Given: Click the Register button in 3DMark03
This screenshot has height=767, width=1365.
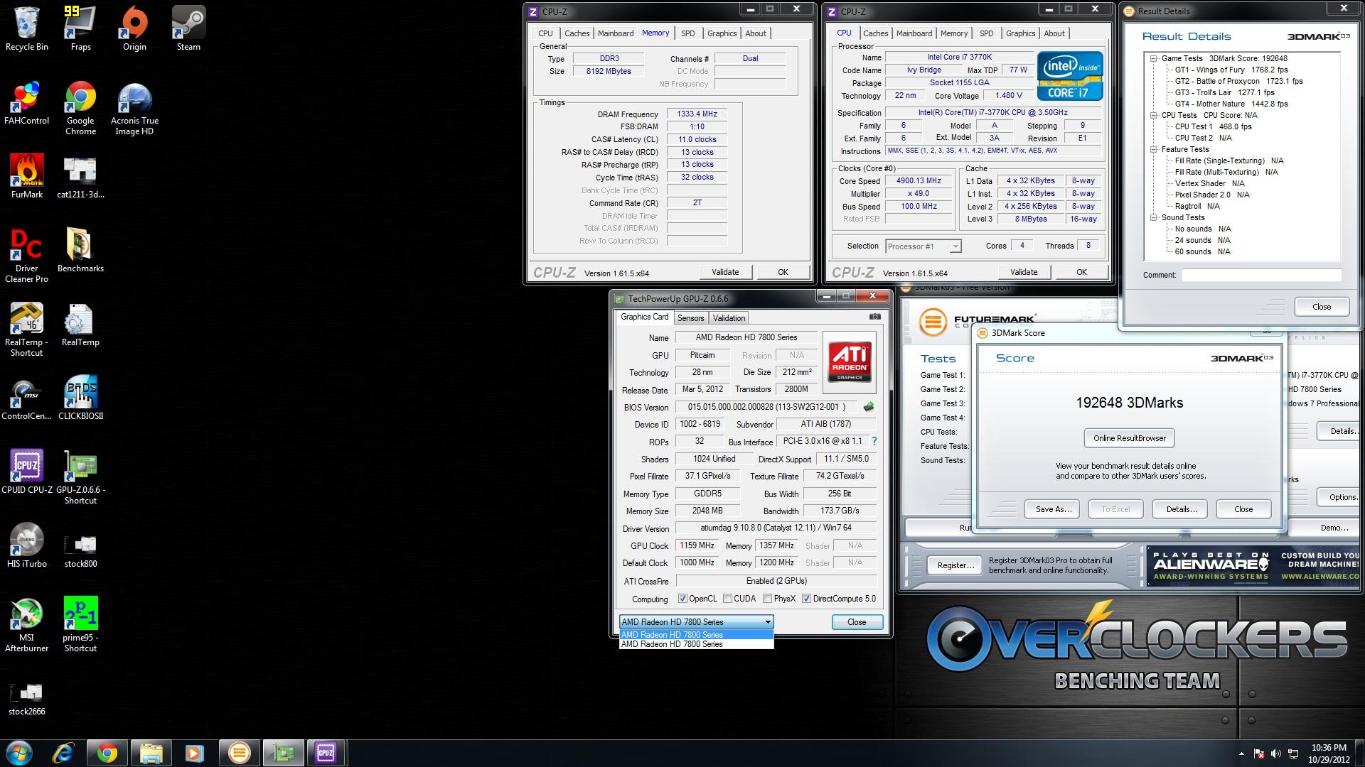Looking at the screenshot, I should [955, 565].
